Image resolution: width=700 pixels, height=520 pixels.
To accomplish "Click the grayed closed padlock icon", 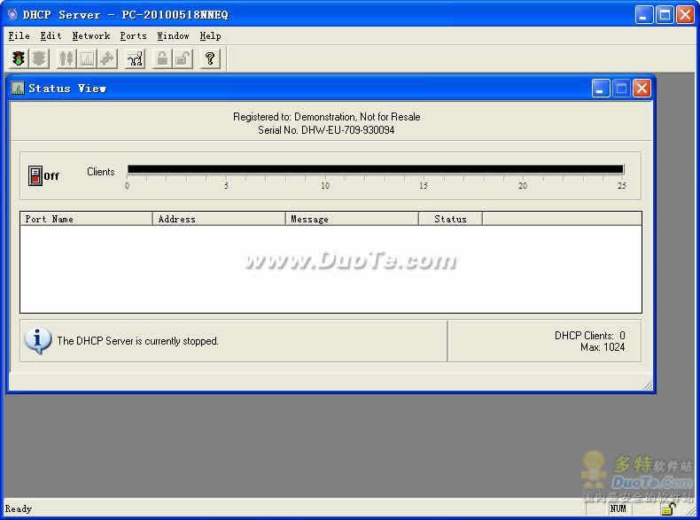I will coord(162,58).
